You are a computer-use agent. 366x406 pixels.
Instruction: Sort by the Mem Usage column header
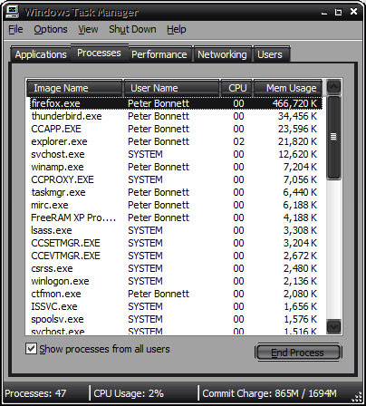pos(287,88)
